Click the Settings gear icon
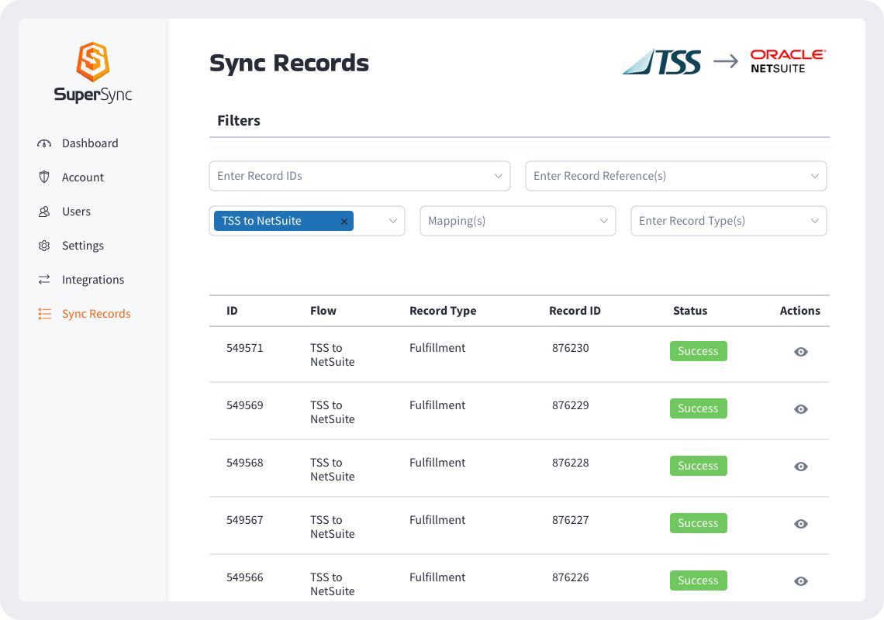The width and height of the screenshot is (884, 620). click(x=45, y=245)
